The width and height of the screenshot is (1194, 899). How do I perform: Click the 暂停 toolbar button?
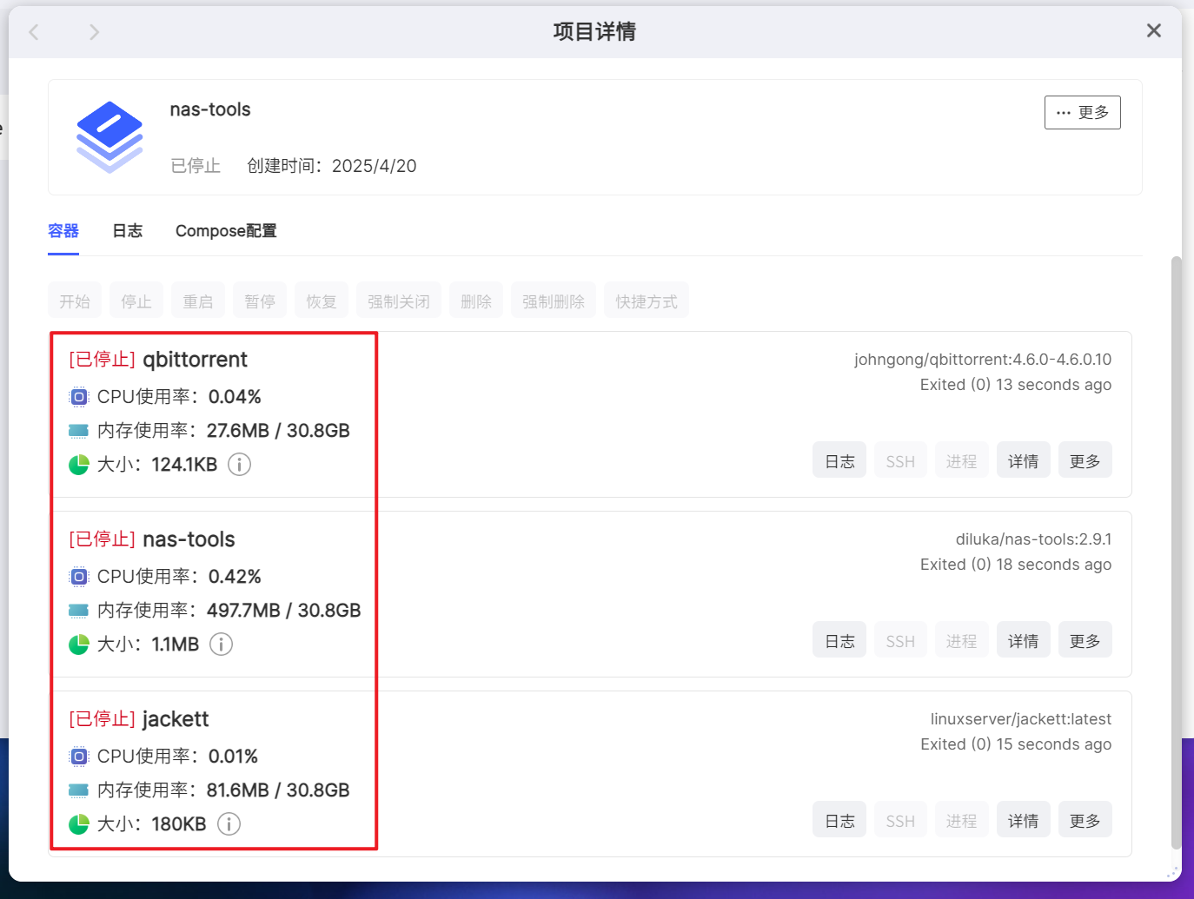tap(260, 301)
